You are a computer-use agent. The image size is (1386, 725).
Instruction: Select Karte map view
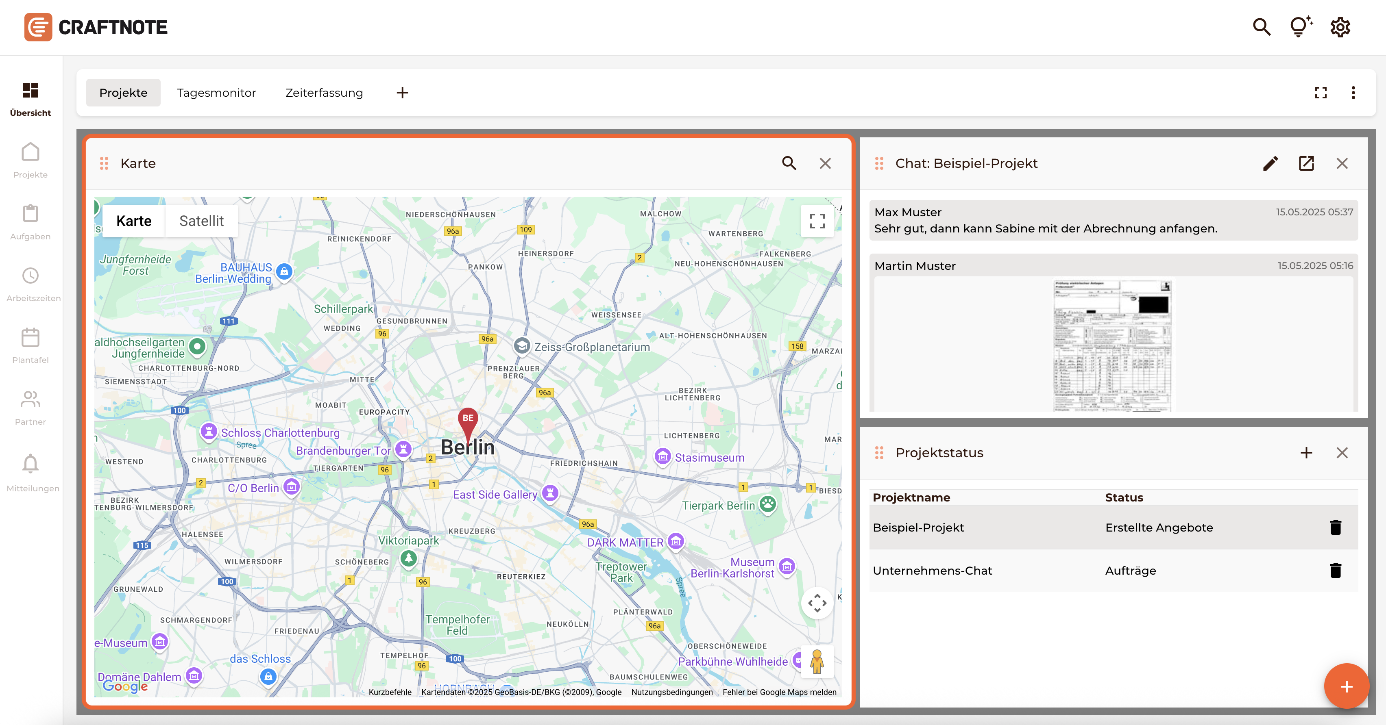click(x=133, y=221)
